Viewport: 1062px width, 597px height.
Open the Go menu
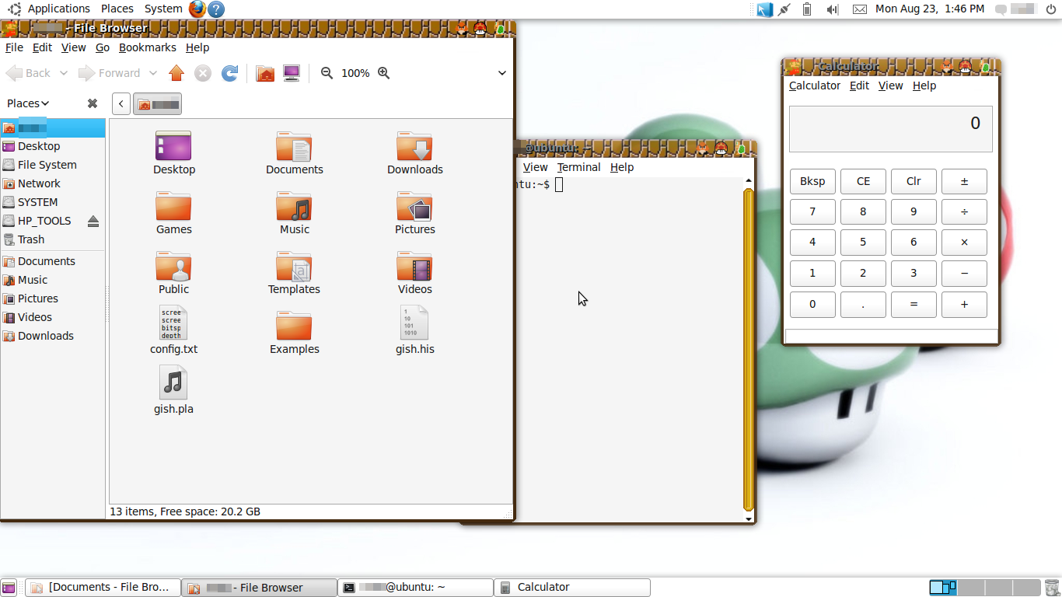tap(103, 47)
